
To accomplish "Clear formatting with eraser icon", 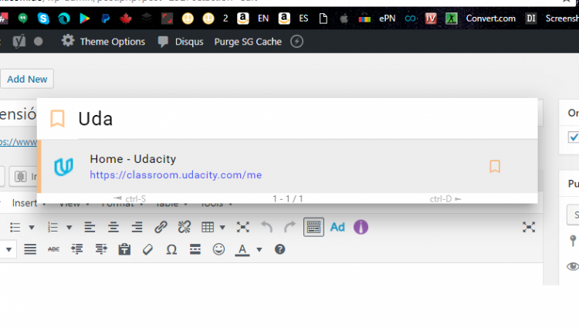I will (x=147, y=249).
